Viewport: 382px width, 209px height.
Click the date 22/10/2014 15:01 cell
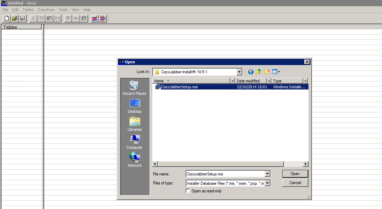(x=252, y=87)
